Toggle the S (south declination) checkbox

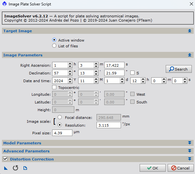pos(132,73)
